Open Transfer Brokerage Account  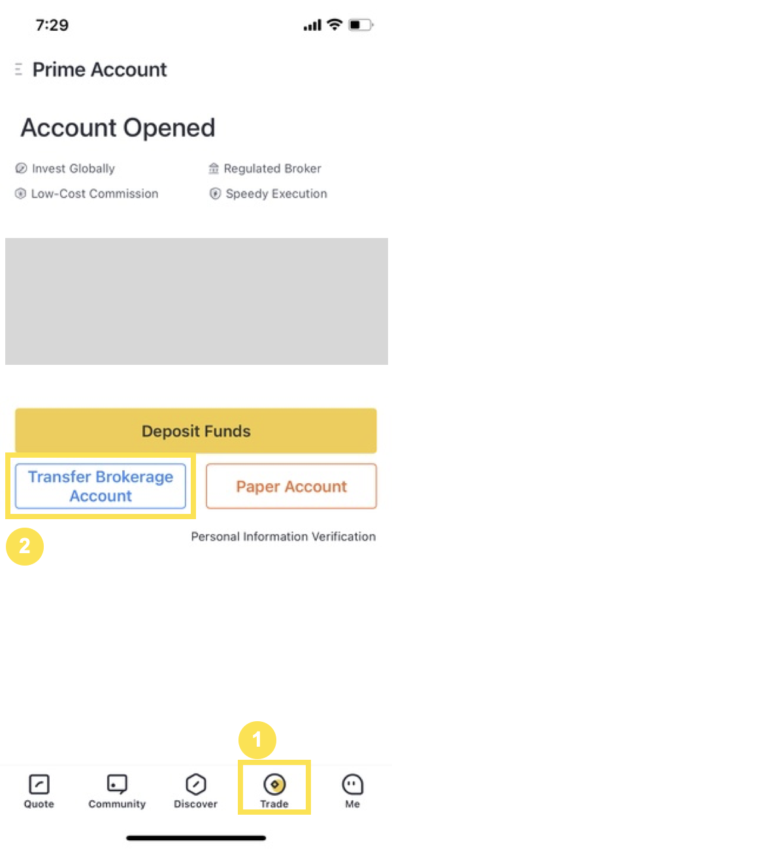click(x=101, y=486)
